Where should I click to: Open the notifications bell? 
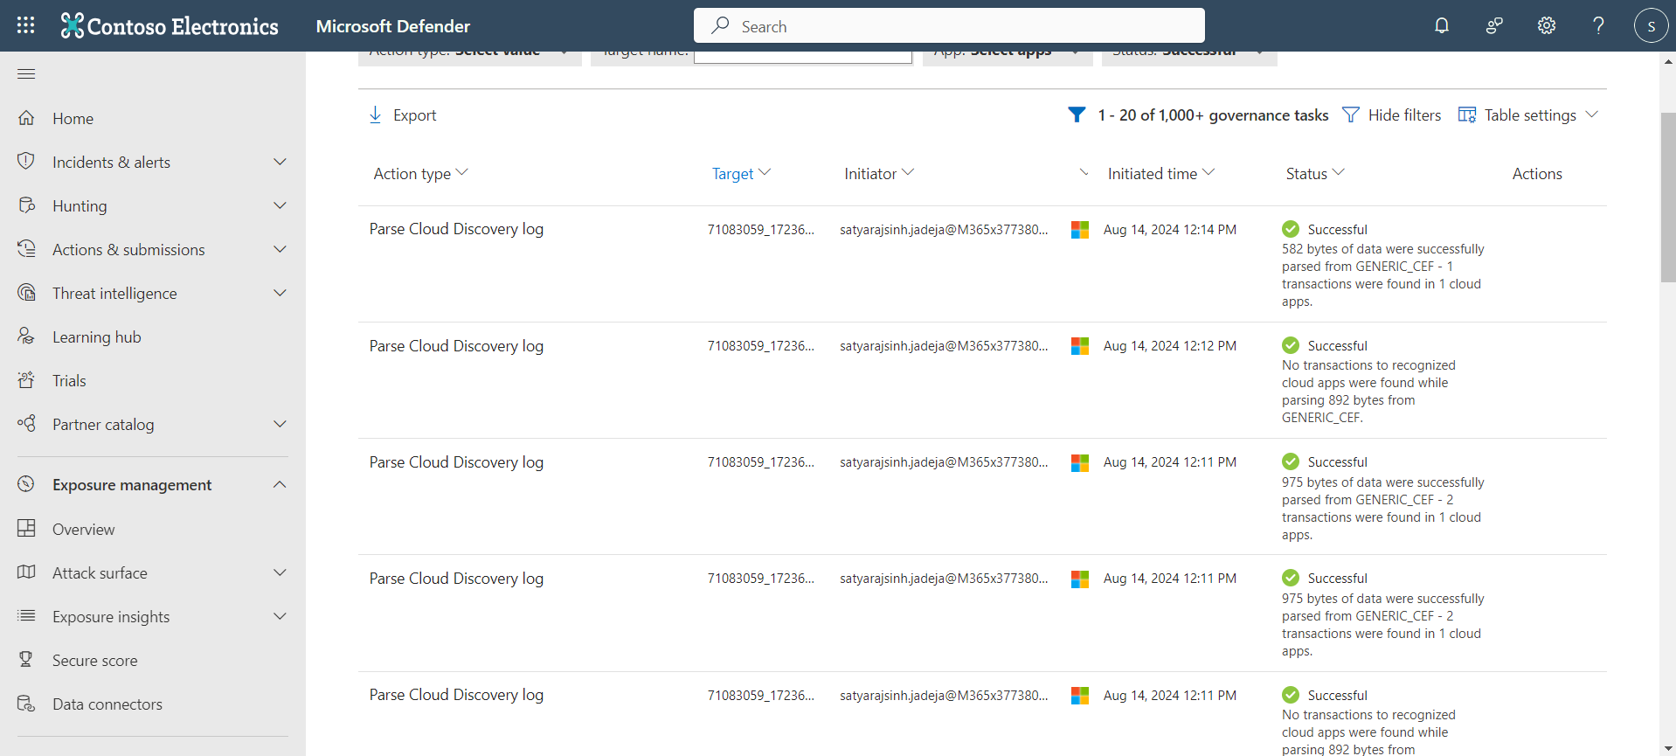(x=1442, y=25)
